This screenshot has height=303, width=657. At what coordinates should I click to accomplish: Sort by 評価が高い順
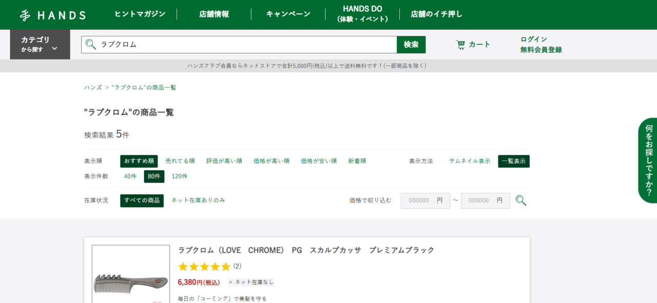(224, 161)
